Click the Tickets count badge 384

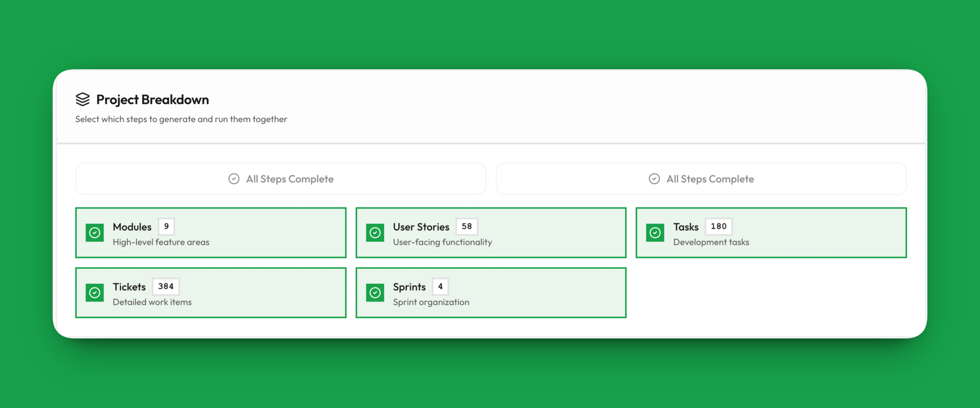tap(165, 286)
